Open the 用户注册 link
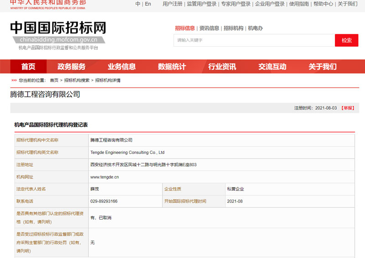The height and width of the screenshot is (258, 365). (x=172, y=4)
